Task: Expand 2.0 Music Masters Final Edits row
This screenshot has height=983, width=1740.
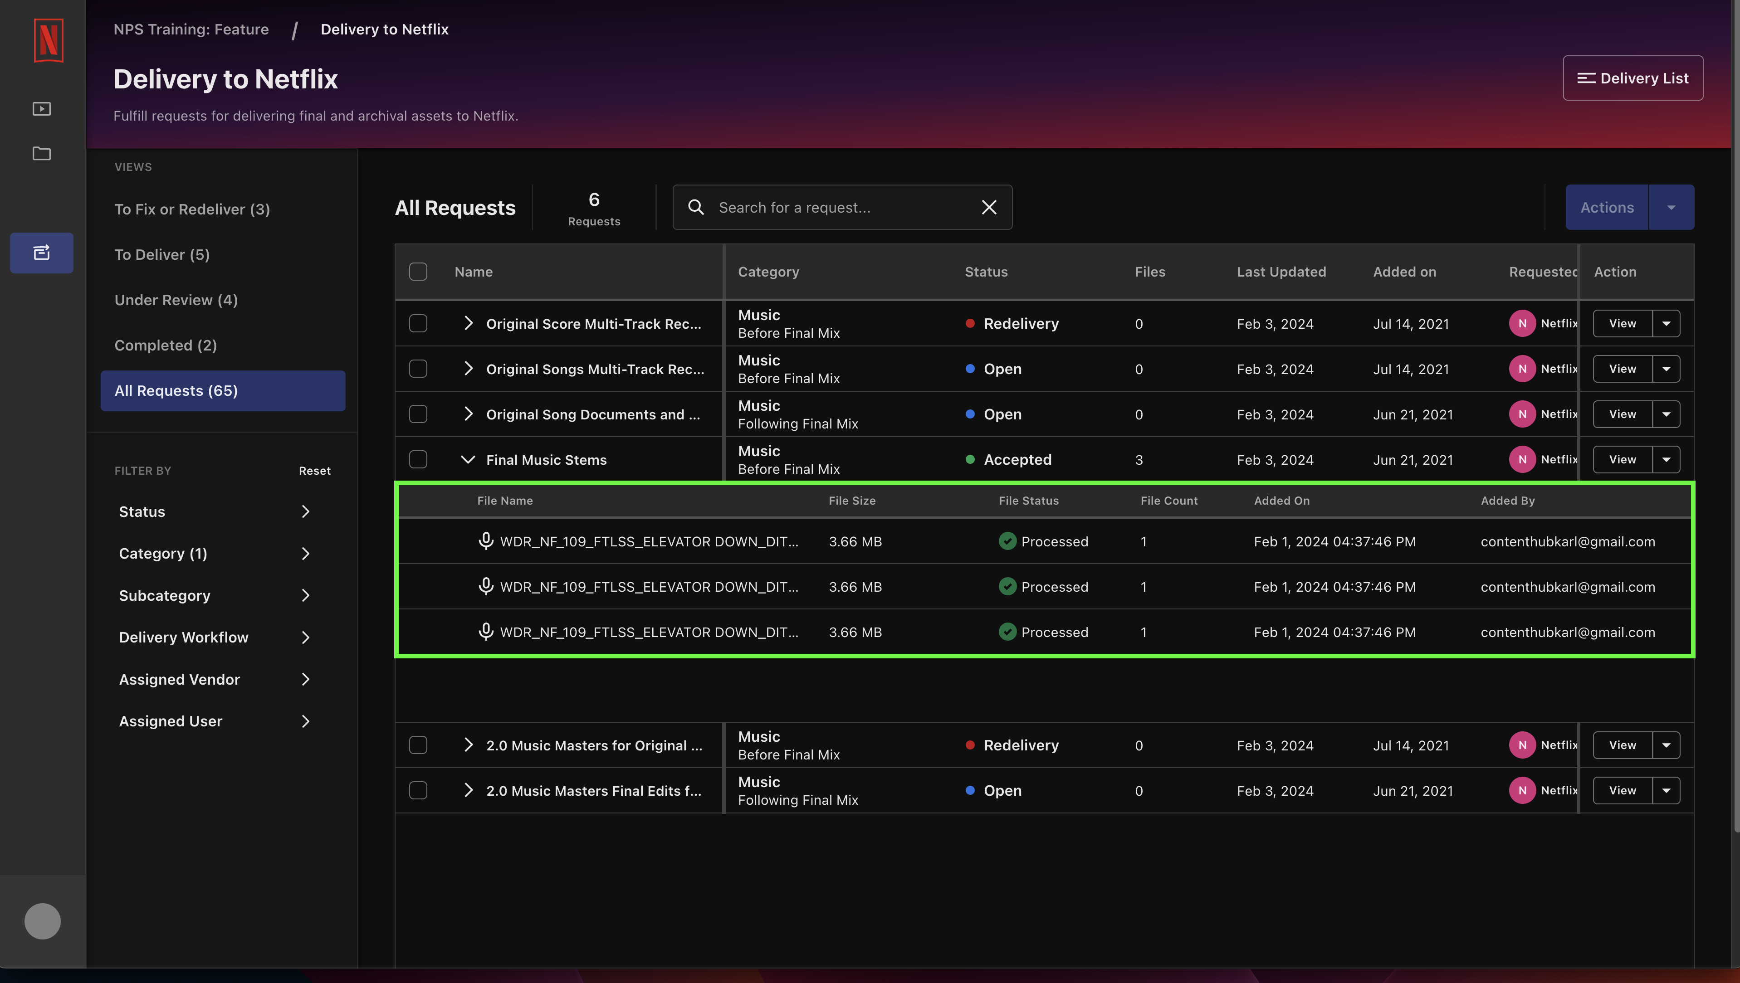Action: (x=468, y=790)
